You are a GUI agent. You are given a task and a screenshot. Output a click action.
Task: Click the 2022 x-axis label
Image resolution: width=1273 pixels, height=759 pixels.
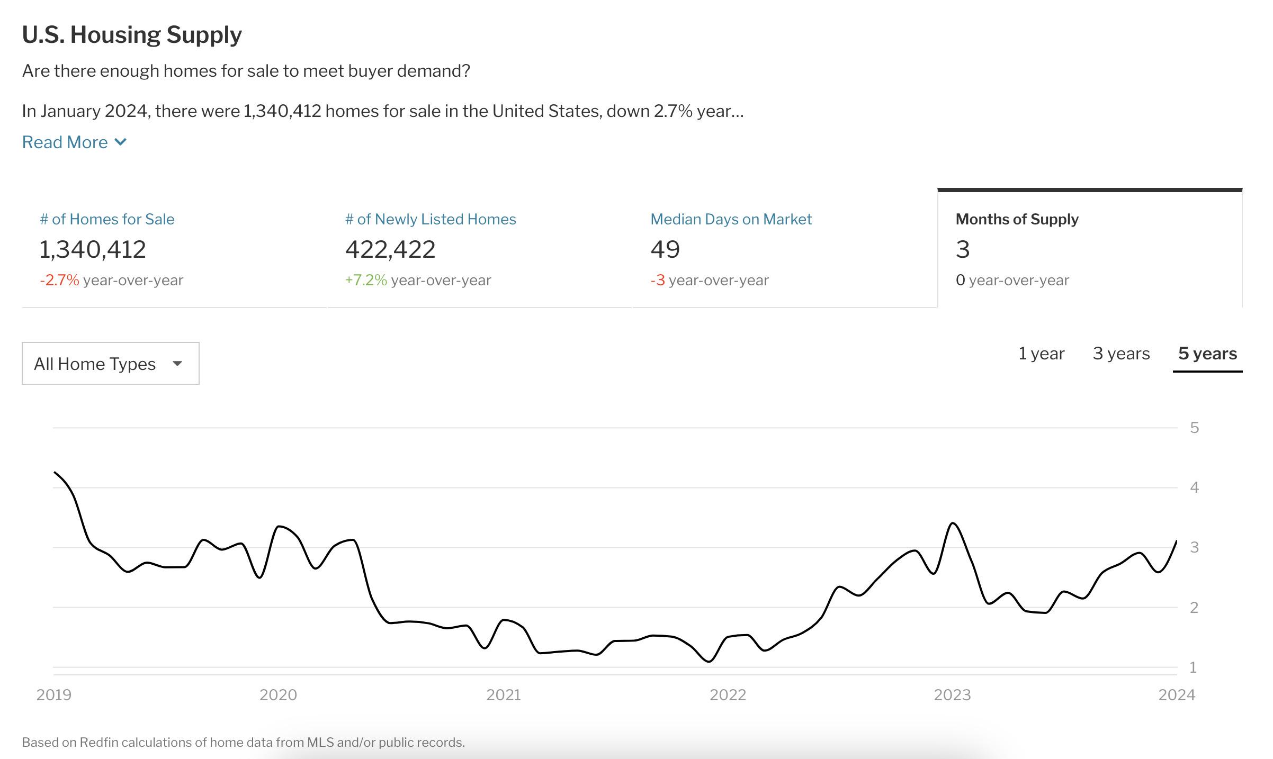pos(728,695)
